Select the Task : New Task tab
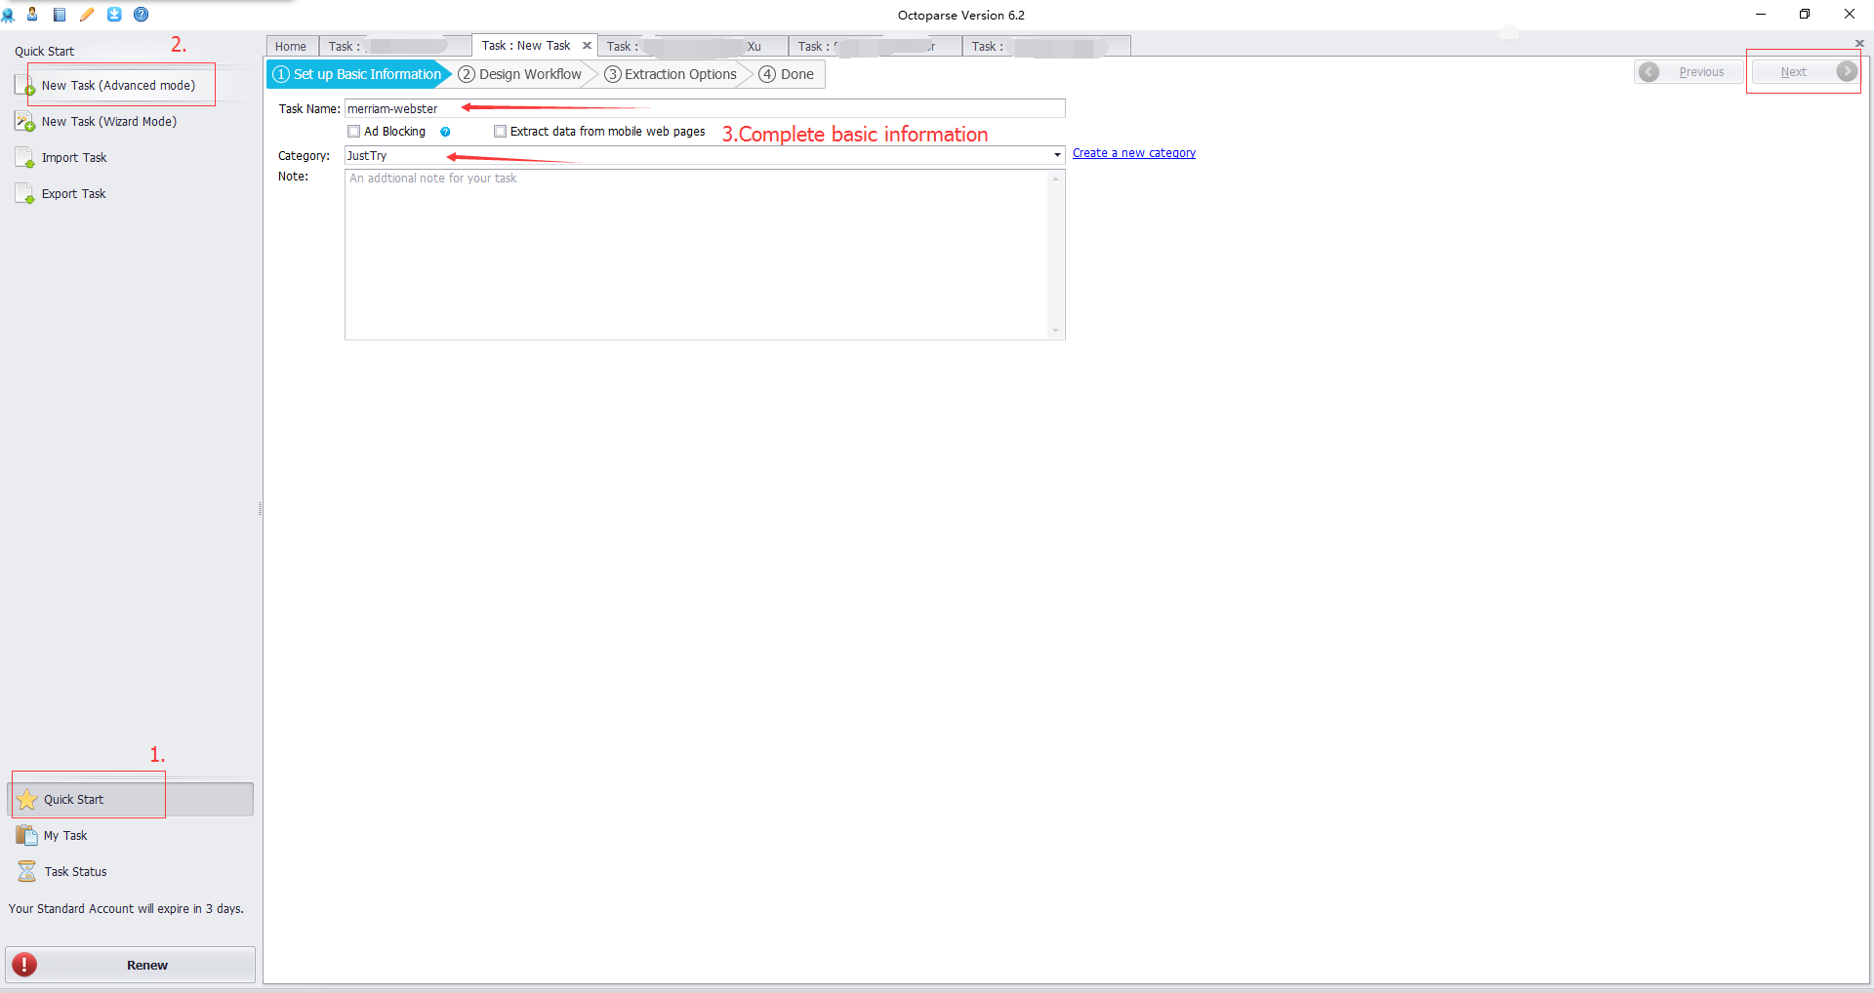Screen dimensions: 1874x993 point(526,46)
